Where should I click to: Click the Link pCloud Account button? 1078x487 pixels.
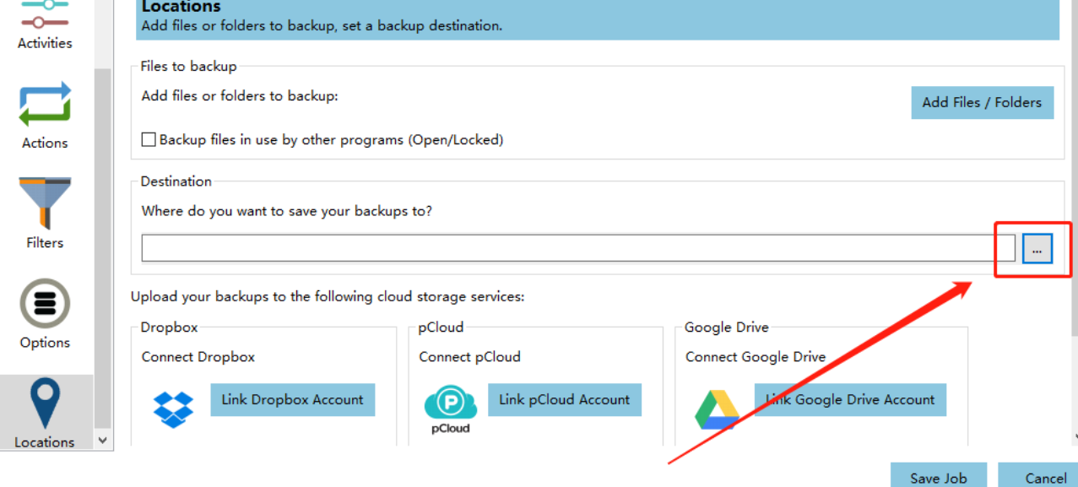tap(564, 400)
